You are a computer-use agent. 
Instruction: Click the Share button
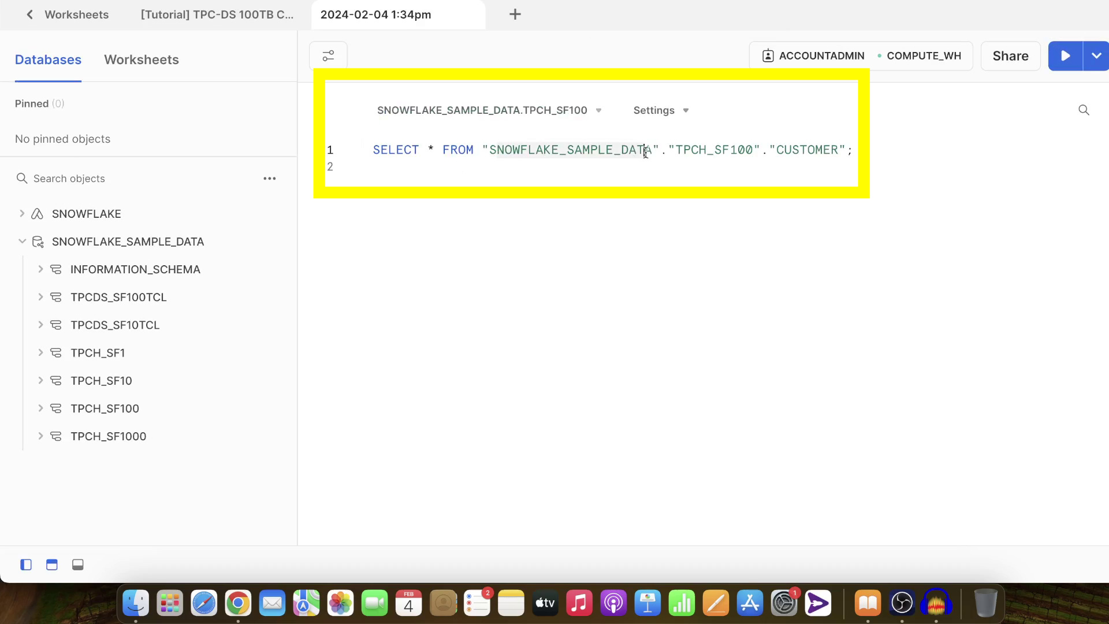1010,56
